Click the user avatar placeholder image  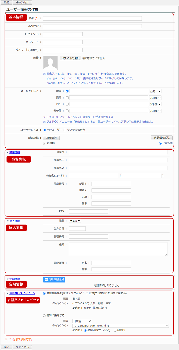50,63
